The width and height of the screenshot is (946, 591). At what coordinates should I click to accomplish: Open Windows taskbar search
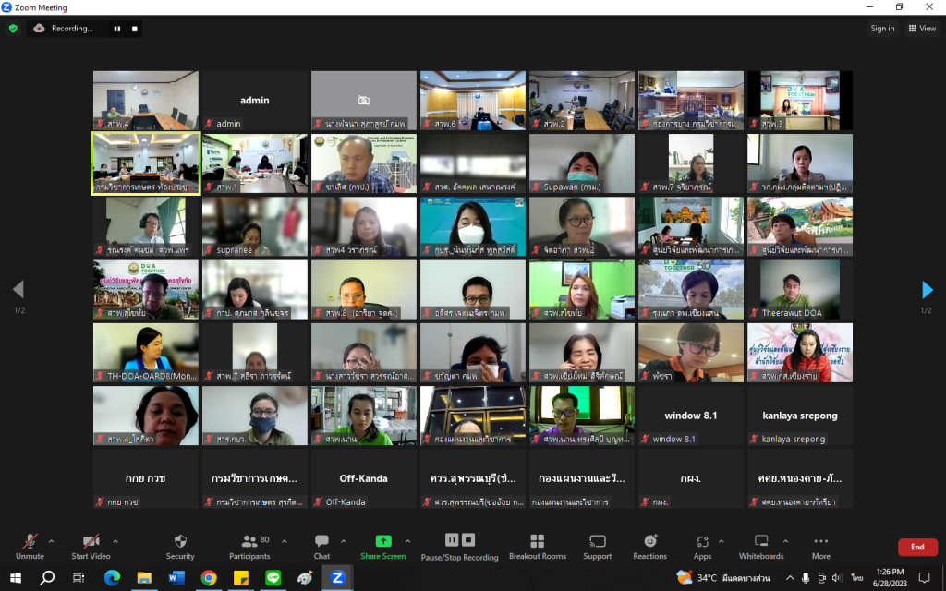[x=47, y=578]
